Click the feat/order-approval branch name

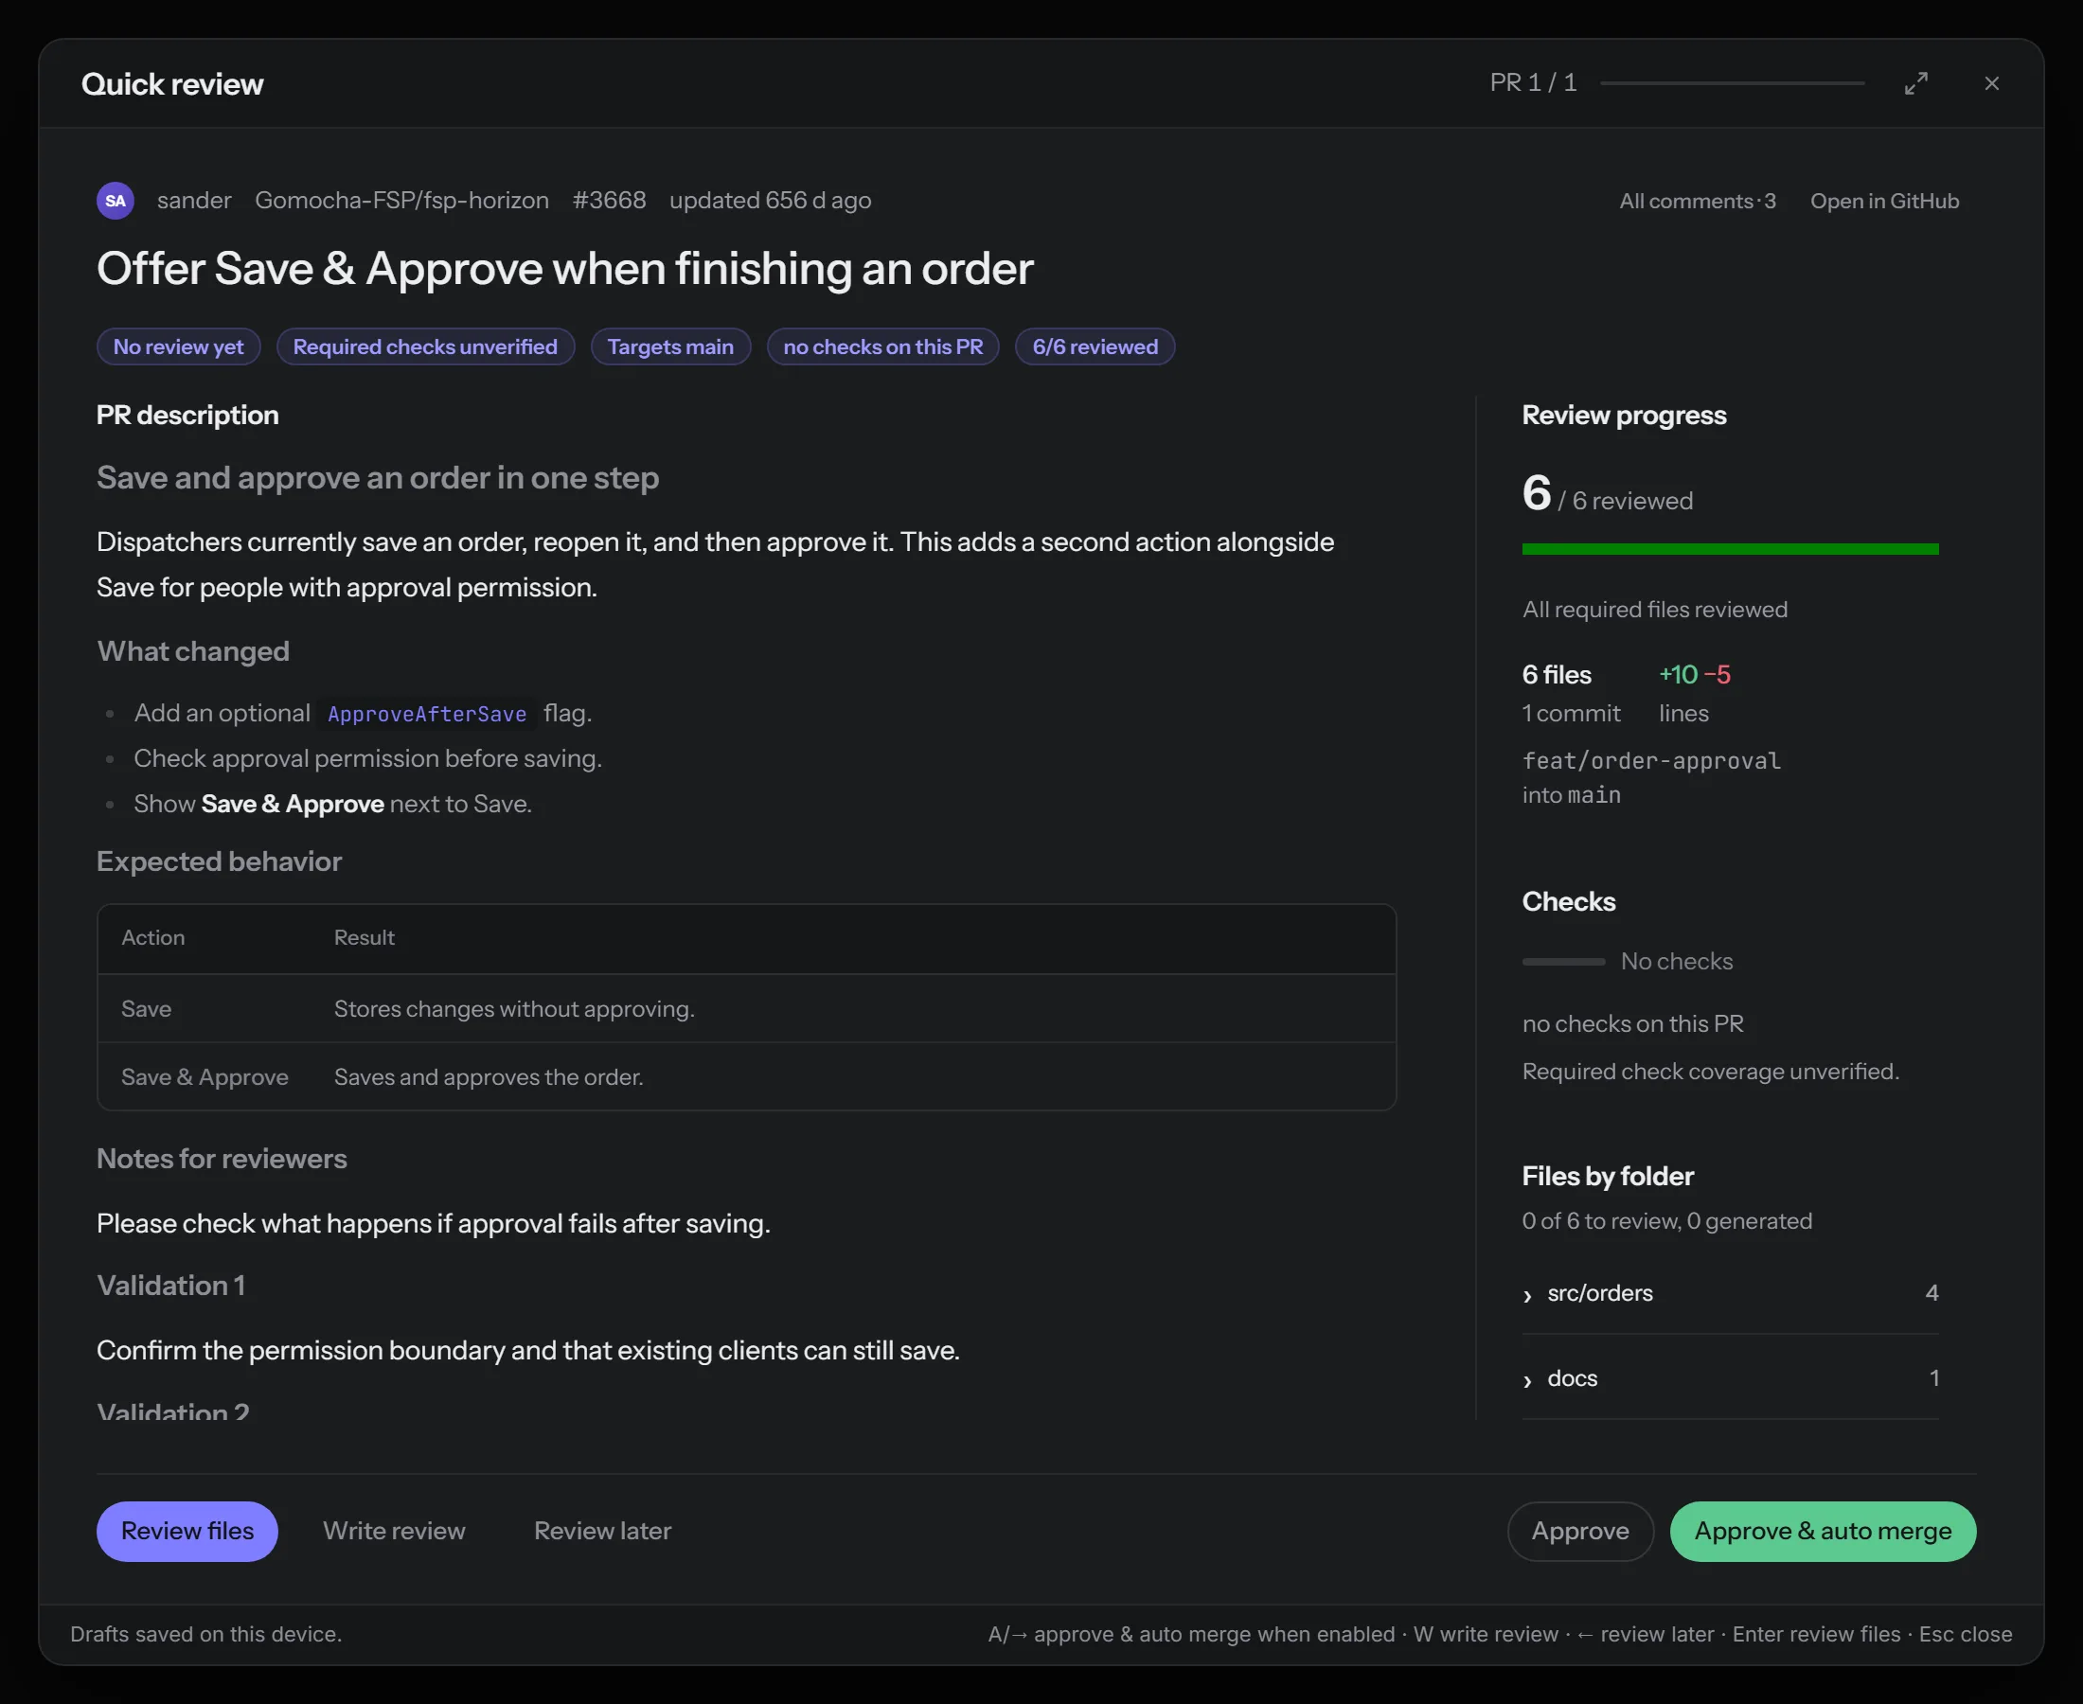point(1651,761)
